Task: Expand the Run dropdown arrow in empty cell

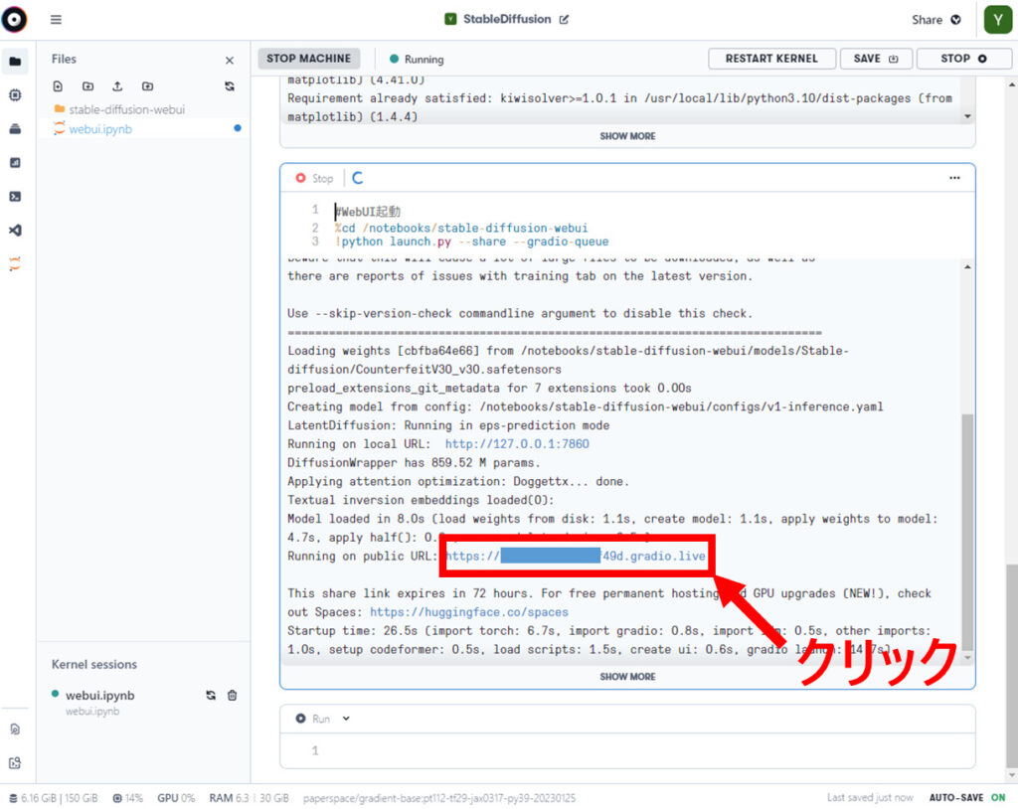Action: 346,719
